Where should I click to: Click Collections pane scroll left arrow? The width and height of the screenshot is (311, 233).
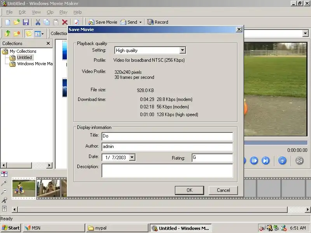click(x=4, y=165)
